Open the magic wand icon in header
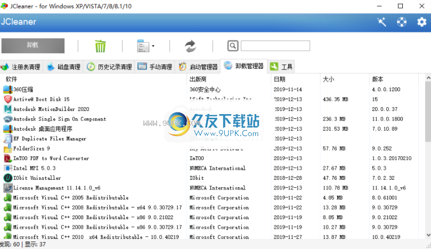Image resolution: width=431 pixels, height=249 pixels. [x=381, y=22]
